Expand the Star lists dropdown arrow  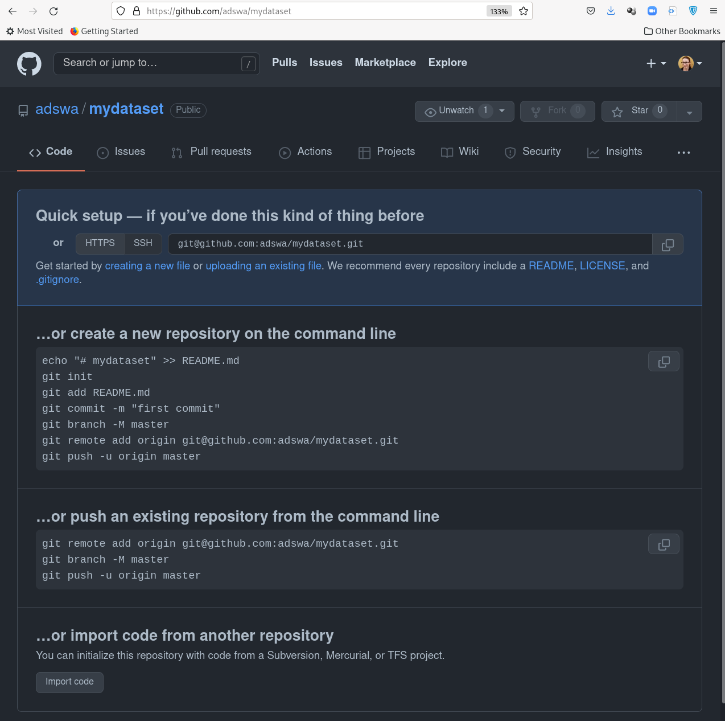[x=689, y=112]
